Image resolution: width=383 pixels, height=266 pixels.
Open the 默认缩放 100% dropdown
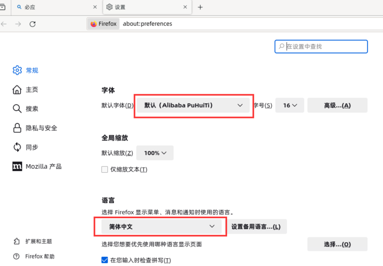coord(155,153)
